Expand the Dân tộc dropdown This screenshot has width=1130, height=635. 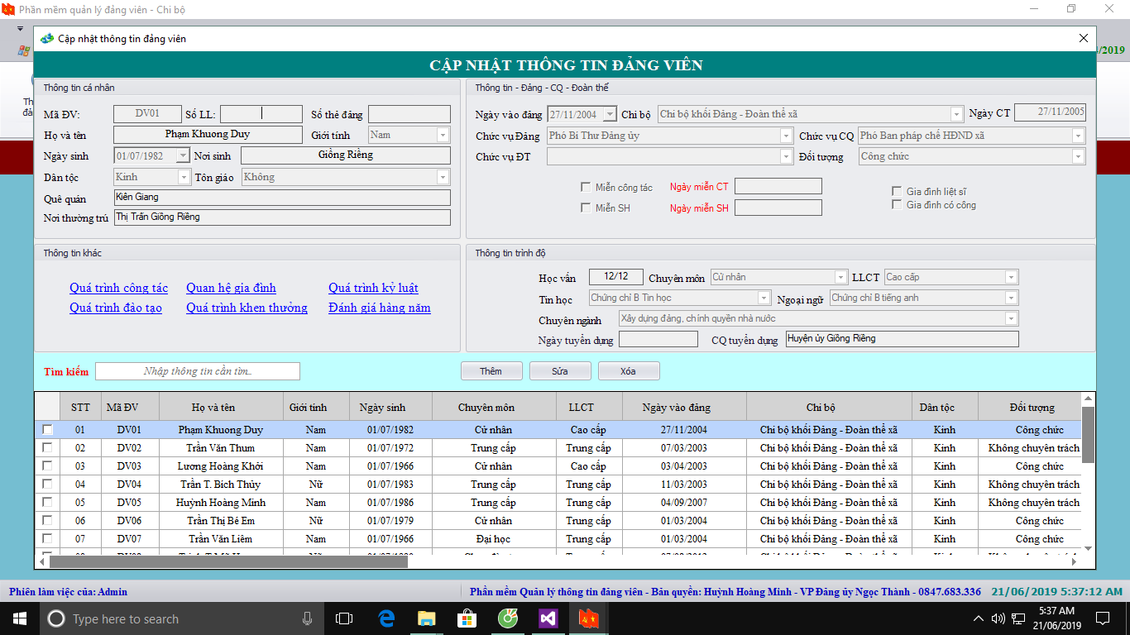[x=184, y=177]
